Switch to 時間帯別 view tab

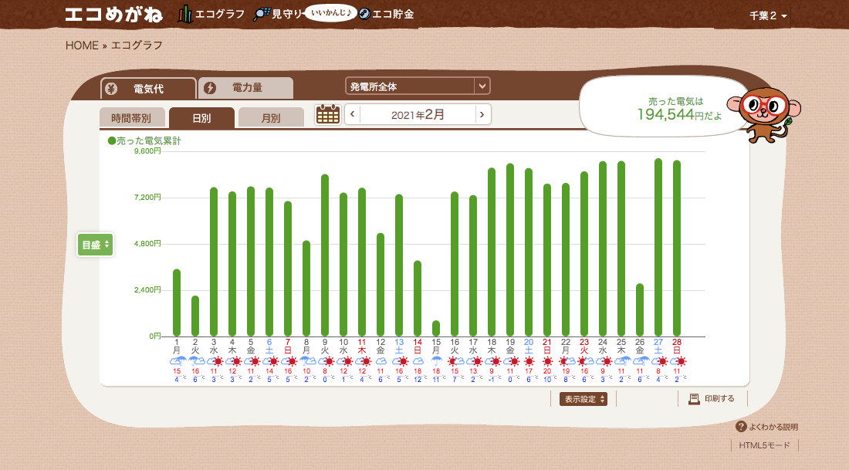tap(131, 118)
